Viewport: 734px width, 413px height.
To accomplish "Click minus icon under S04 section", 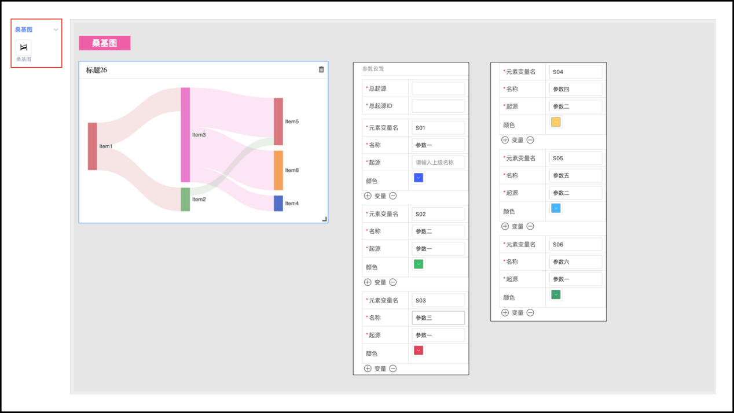I will click(530, 140).
